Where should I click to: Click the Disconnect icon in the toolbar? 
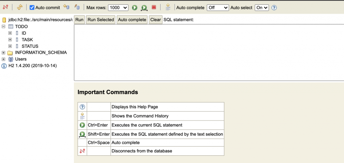[5, 7]
